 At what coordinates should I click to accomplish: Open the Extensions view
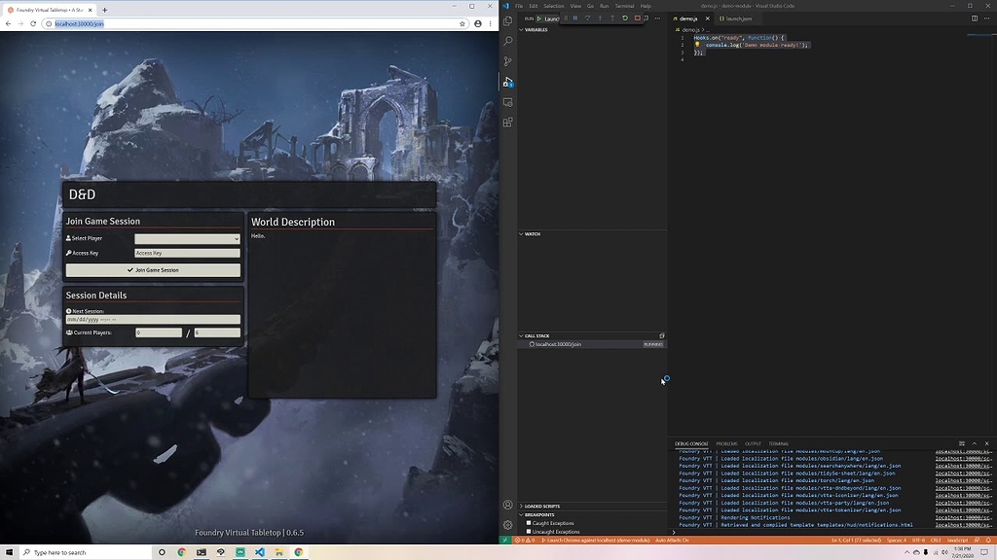click(x=507, y=122)
